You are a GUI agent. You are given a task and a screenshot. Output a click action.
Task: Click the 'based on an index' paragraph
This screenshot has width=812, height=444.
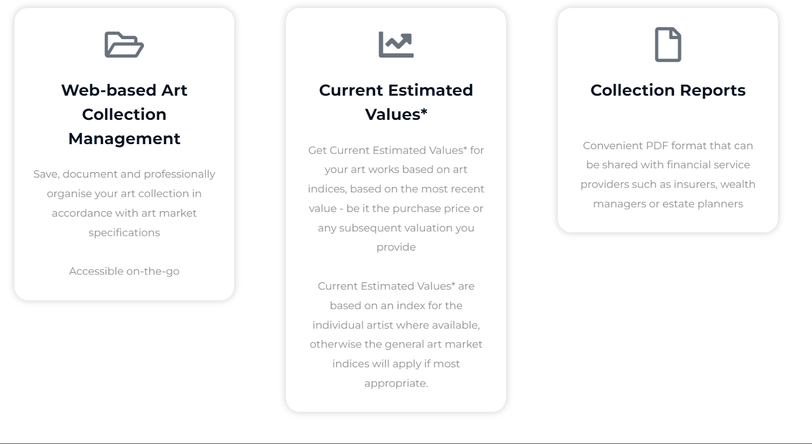[396, 334]
